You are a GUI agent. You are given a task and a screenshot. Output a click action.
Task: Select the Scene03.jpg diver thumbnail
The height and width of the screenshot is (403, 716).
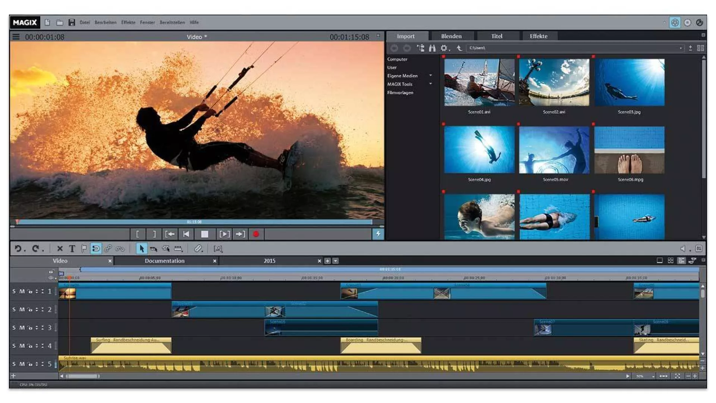(629, 82)
